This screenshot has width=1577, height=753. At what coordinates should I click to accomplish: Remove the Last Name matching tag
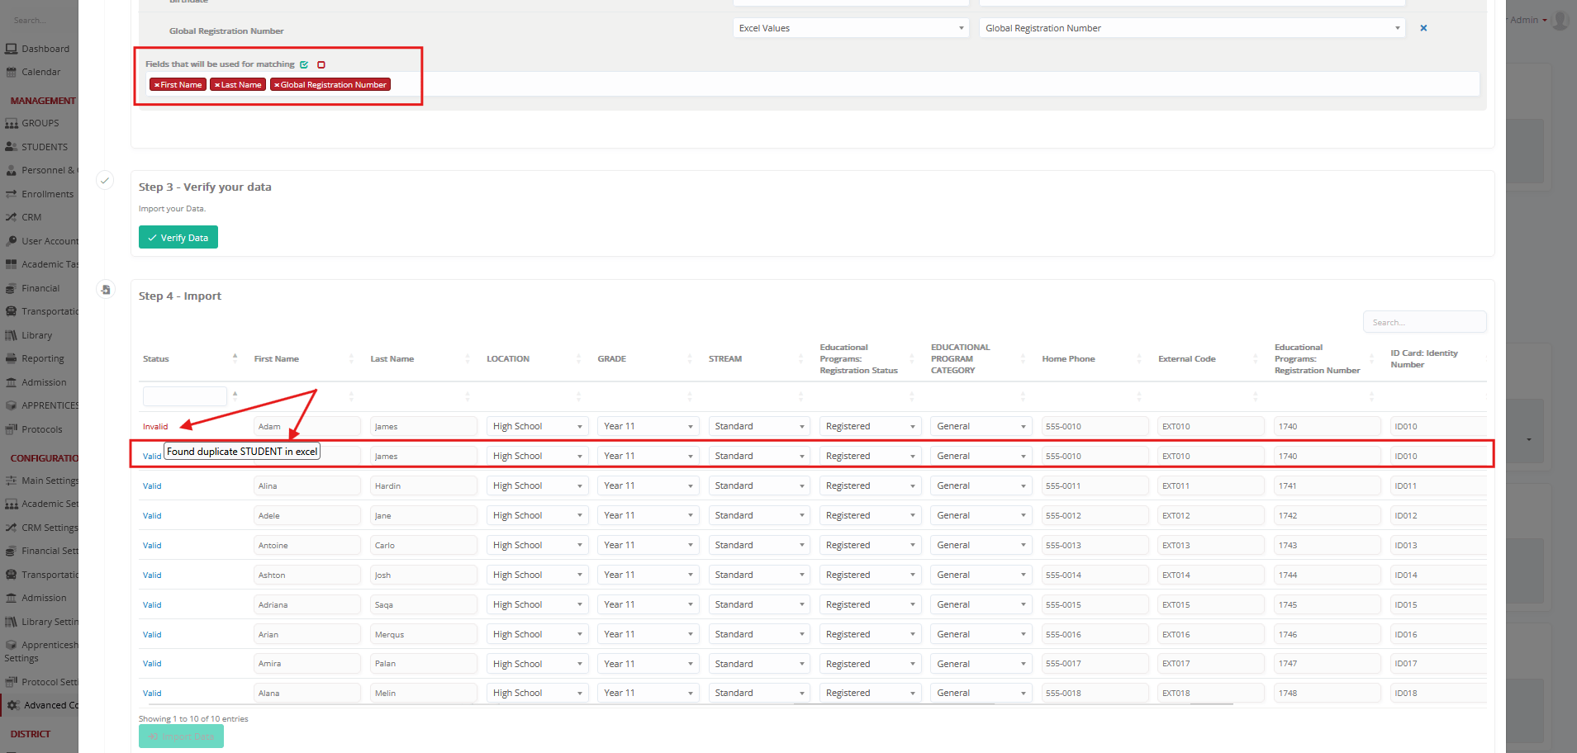[216, 85]
